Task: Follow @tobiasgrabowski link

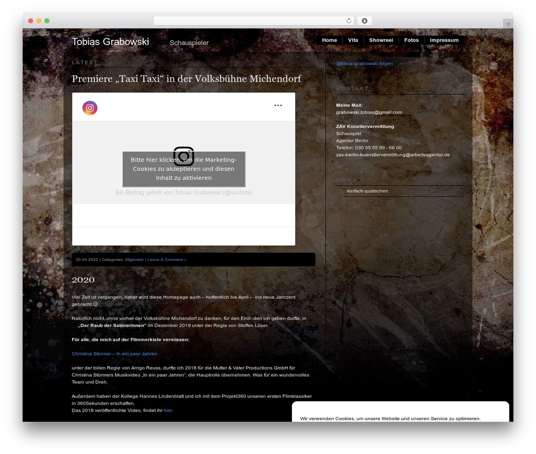Action: coord(364,64)
